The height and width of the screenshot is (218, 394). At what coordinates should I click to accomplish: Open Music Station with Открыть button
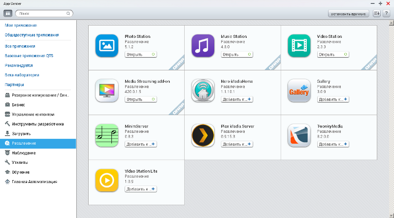(x=237, y=55)
